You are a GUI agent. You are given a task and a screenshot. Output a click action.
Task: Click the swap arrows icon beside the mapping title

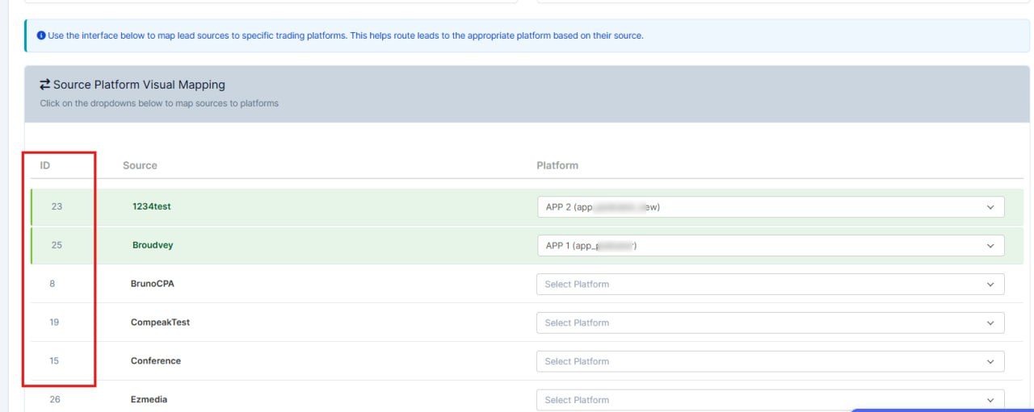45,85
